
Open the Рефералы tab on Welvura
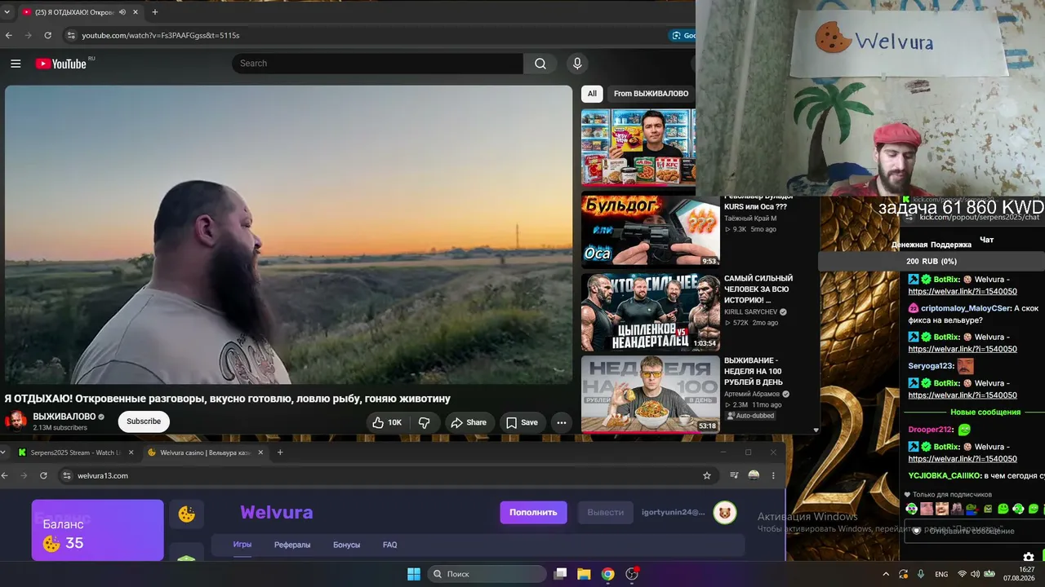292,545
